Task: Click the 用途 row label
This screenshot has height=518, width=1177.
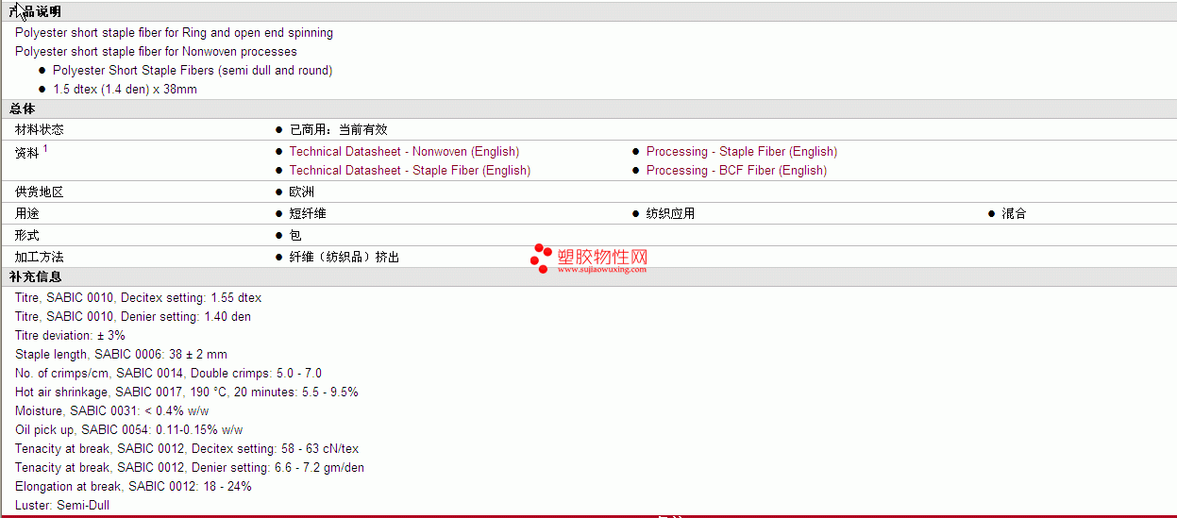Action: (x=27, y=213)
